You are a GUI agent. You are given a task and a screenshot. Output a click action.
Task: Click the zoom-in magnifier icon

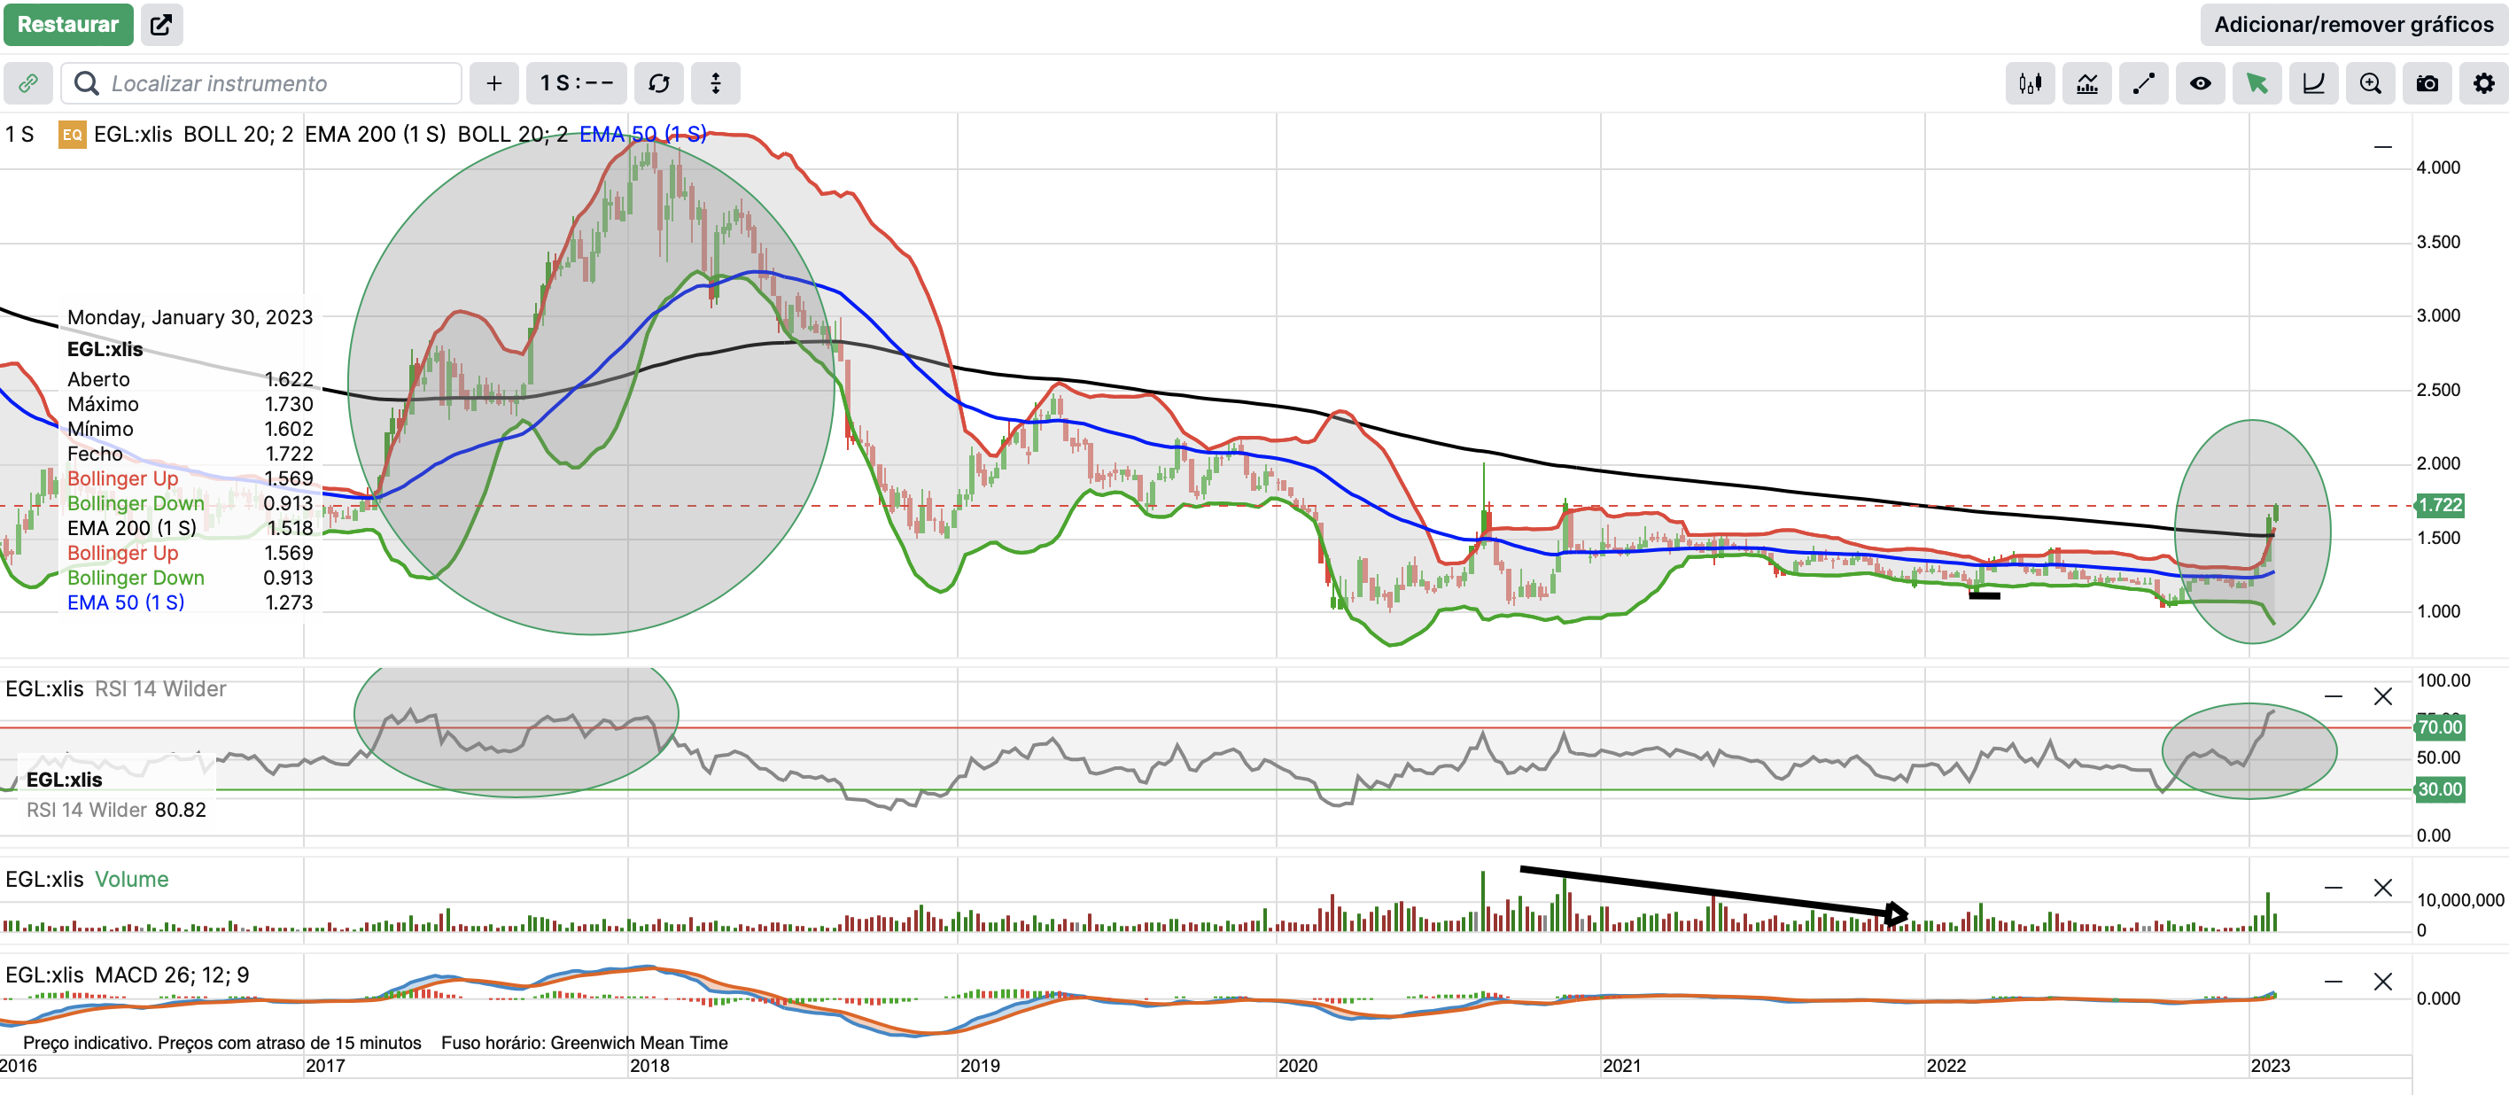pos(2370,84)
